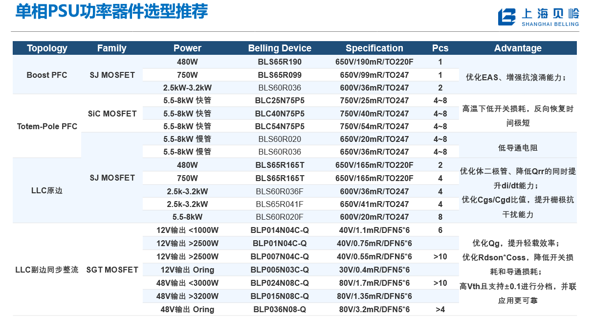Viewport: 593px width, 321px height.
Task: Click Pcs value >4
Action: pyautogui.click(x=440, y=309)
